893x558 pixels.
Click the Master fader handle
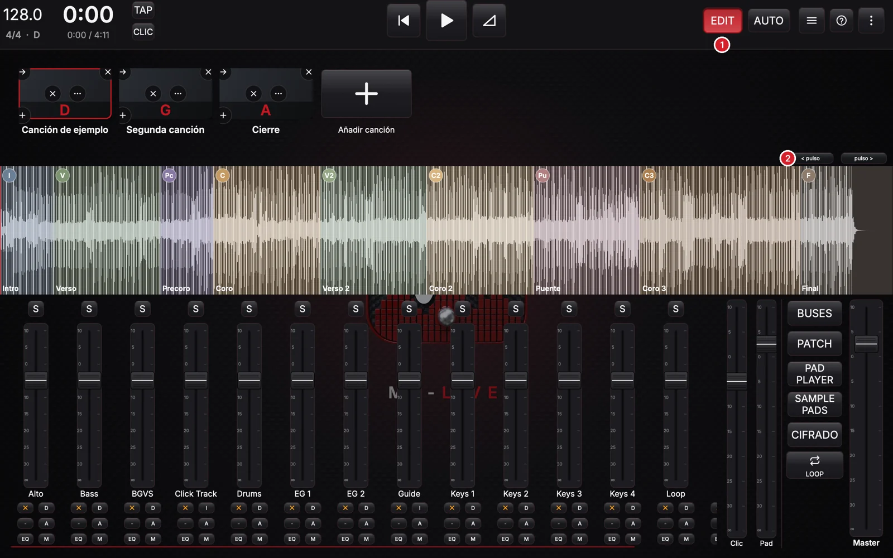[x=866, y=344]
